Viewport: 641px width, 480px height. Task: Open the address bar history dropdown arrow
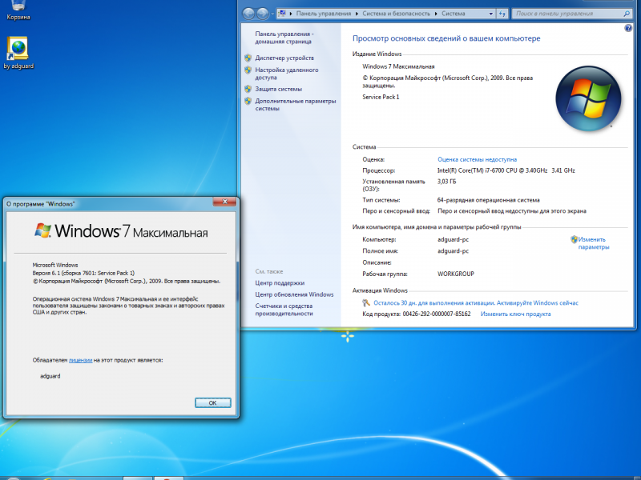click(490, 14)
